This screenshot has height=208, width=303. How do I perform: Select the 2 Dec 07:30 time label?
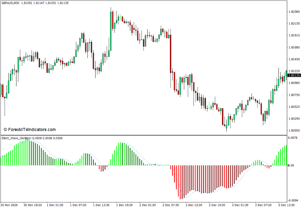171,205
